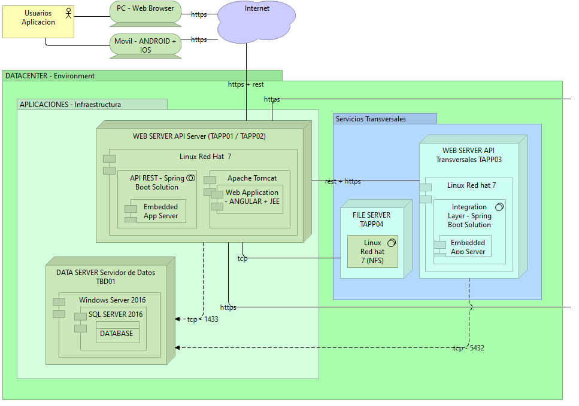Click the tcp - 1433 connection label
Screen dimensions: 579x406
[203, 319]
